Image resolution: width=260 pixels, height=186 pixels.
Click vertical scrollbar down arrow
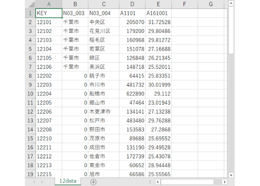click(231, 175)
